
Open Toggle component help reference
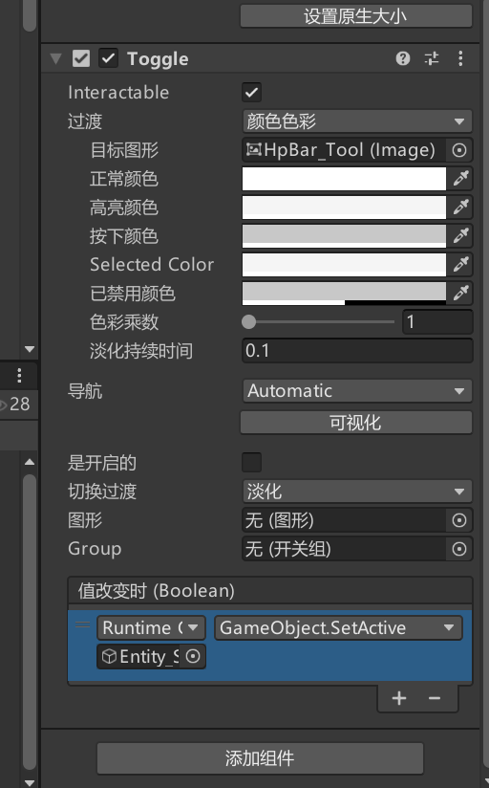pos(403,58)
